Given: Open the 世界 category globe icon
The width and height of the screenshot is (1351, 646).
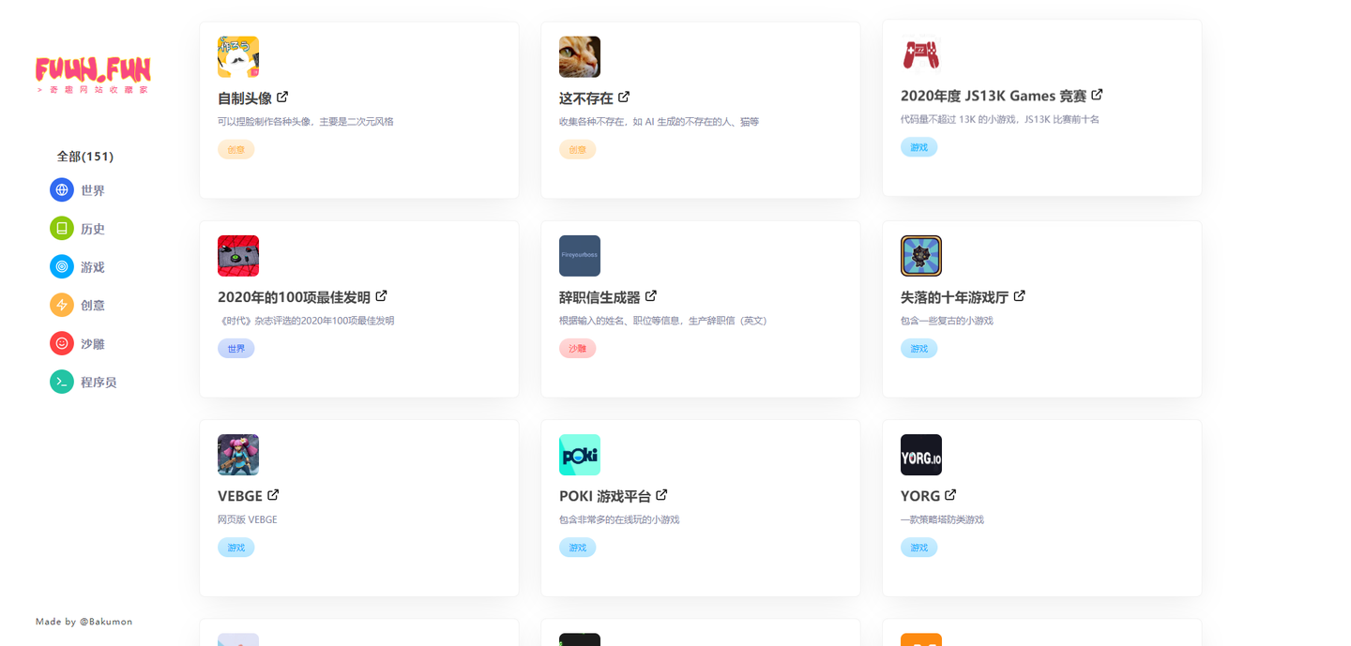Looking at the screenshot, I should tap(62, 190).
